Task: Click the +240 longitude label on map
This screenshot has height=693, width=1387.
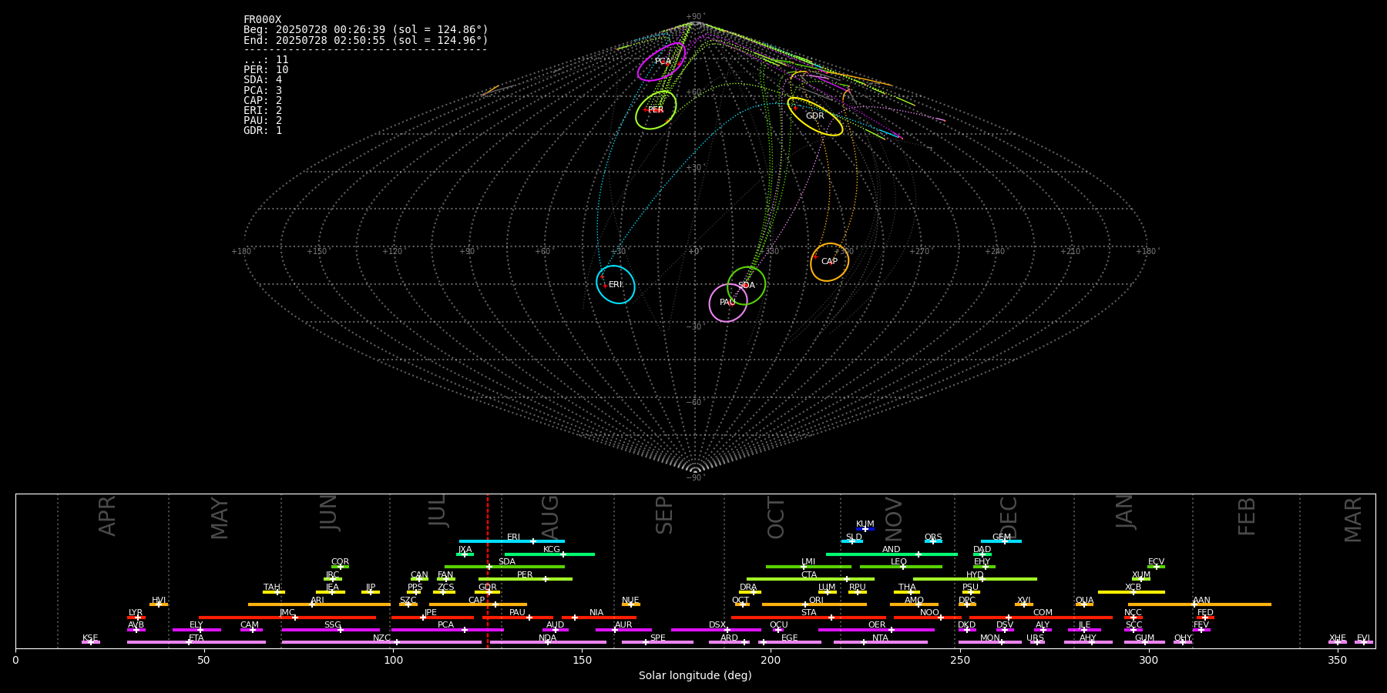Action: pos(995,252)
